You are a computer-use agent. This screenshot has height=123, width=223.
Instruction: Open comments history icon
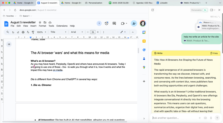114,23
